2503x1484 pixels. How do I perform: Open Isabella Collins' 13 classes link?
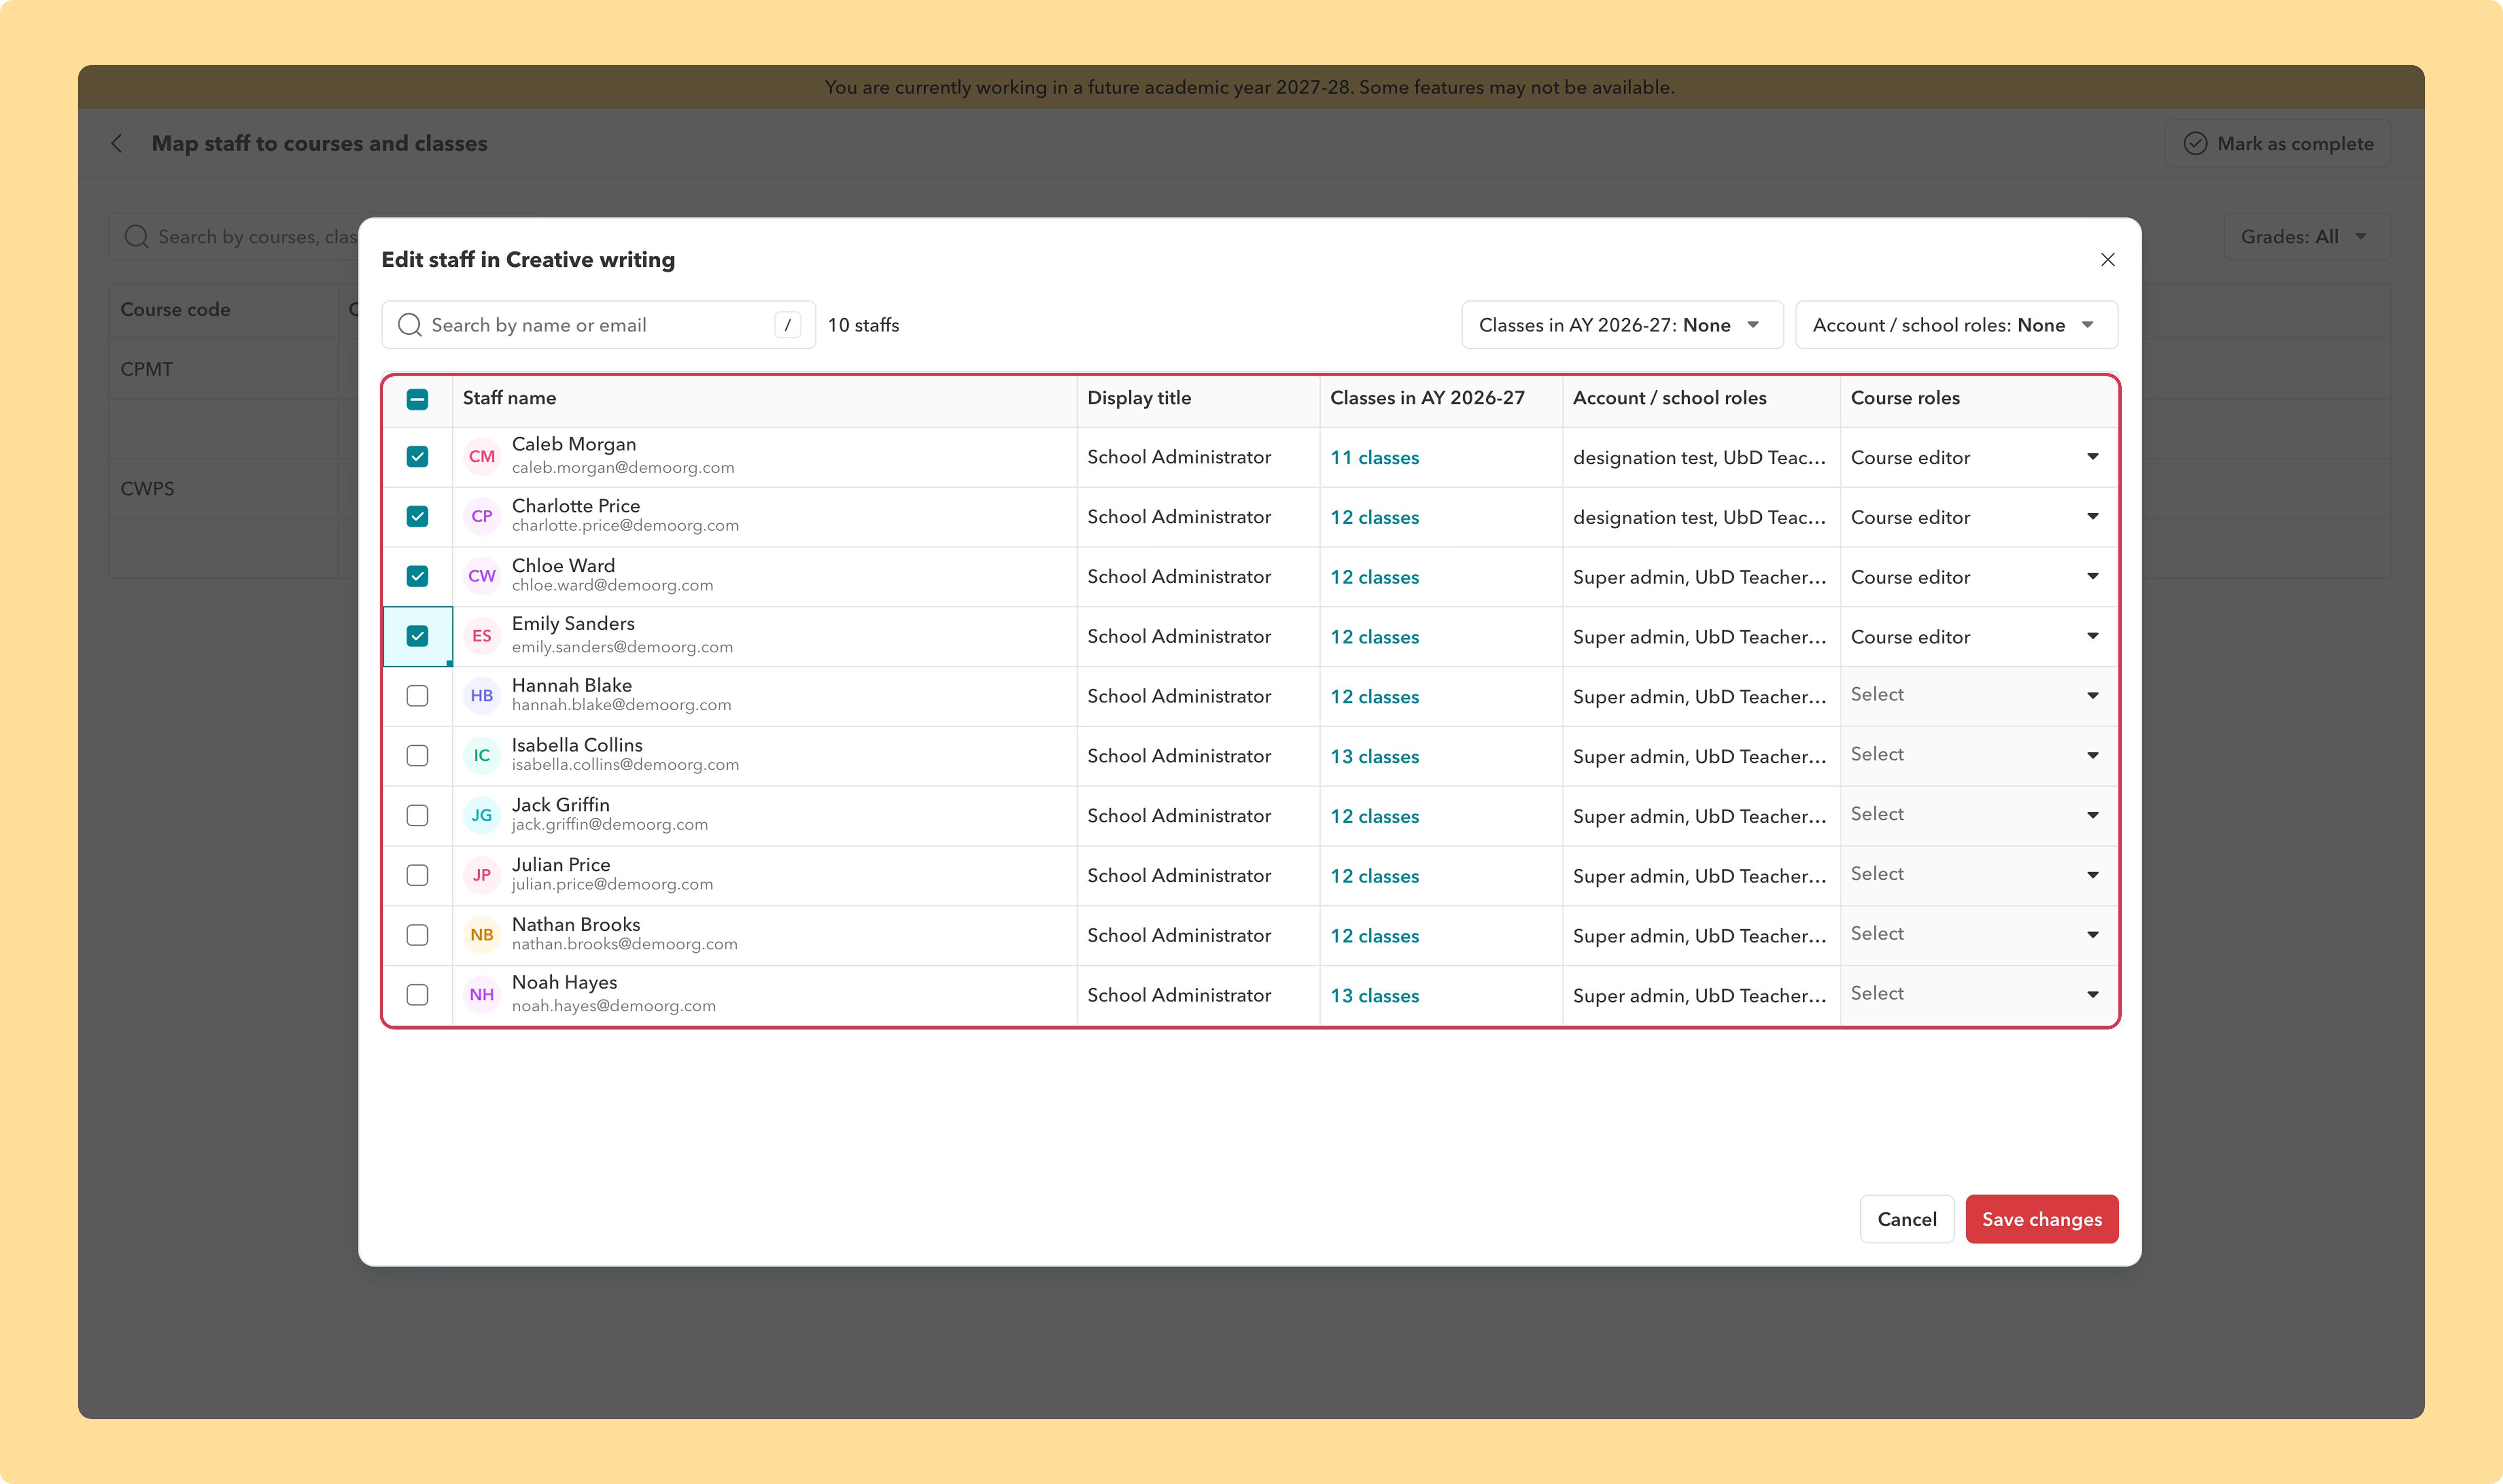pyautogui.click(x=1374, y=757)
